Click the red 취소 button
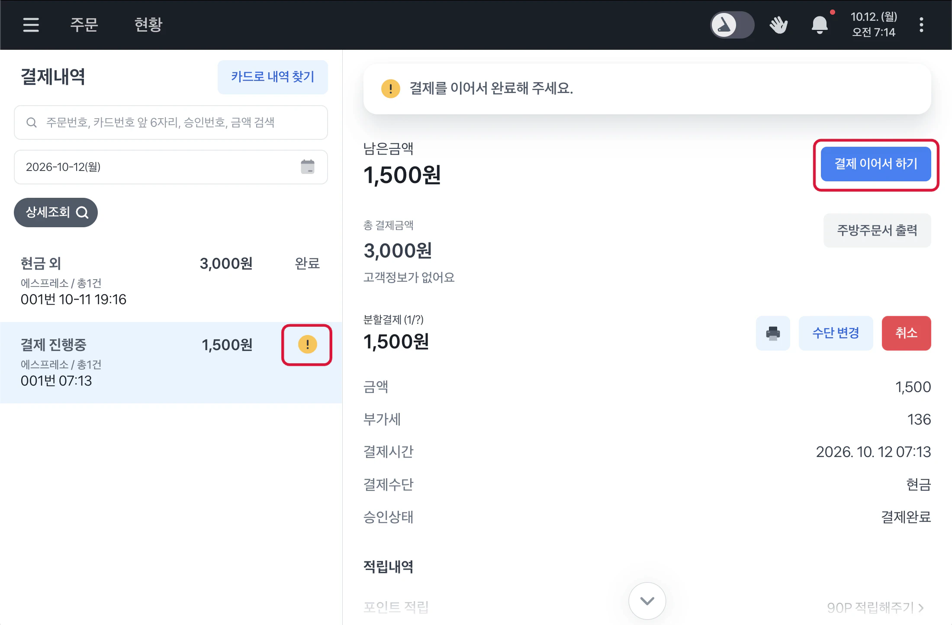 click(906, 333)
